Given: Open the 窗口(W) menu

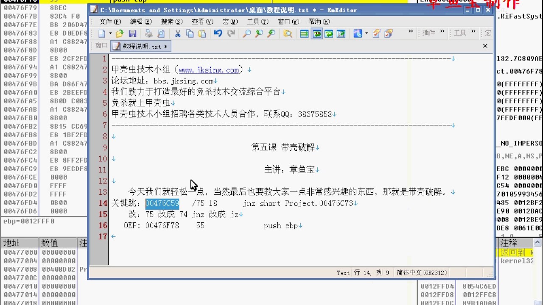Looking at the screenshot, I should pos(288,22).
